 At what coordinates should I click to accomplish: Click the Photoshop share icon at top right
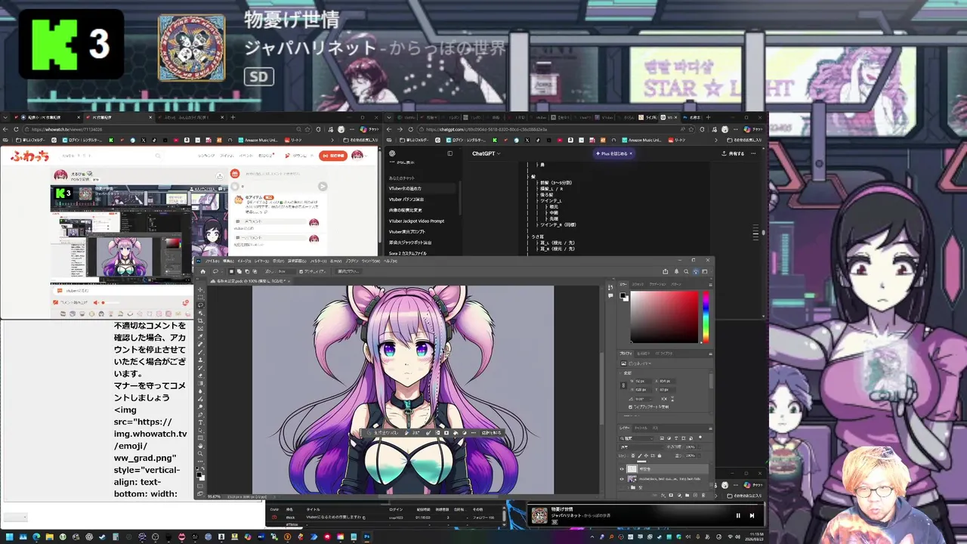pos(666,271)
